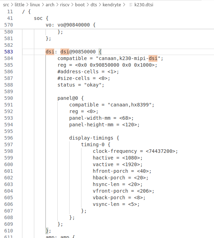This screenshot has height=238, width=214.
Task: Click line number 583 in the gutter
Action: (x=9, y=52)
